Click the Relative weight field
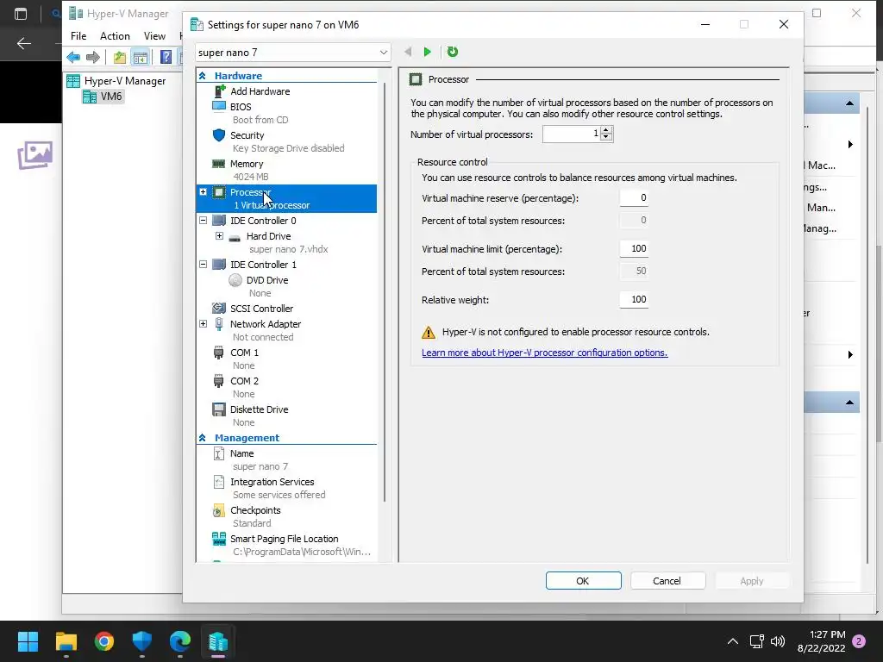This screenshot has width=883, height=662. tap(634, 299)
